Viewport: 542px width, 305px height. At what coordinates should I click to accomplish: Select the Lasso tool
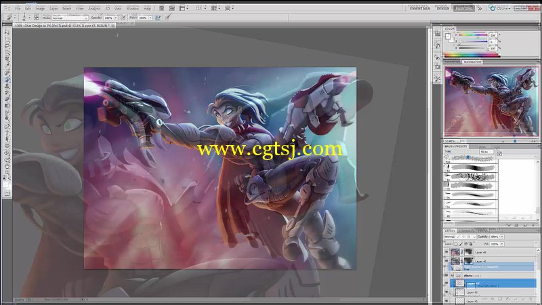click(x=7, y=45)
